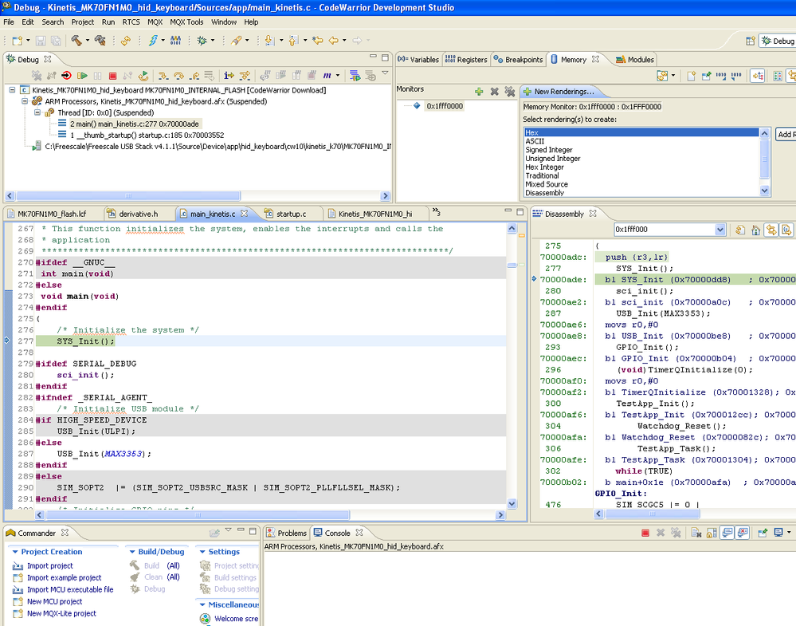Click the Step Over icon
Image resolution: width=796 pixels, height=626 pixels.
click(x=178, y=76)
